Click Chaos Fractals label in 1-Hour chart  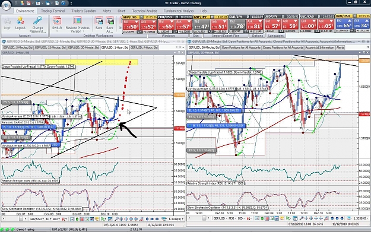point(38,66)
